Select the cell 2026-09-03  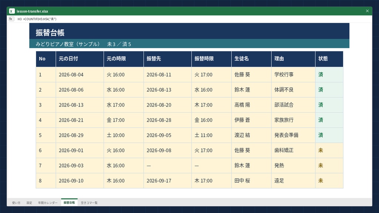coord(80,166)
